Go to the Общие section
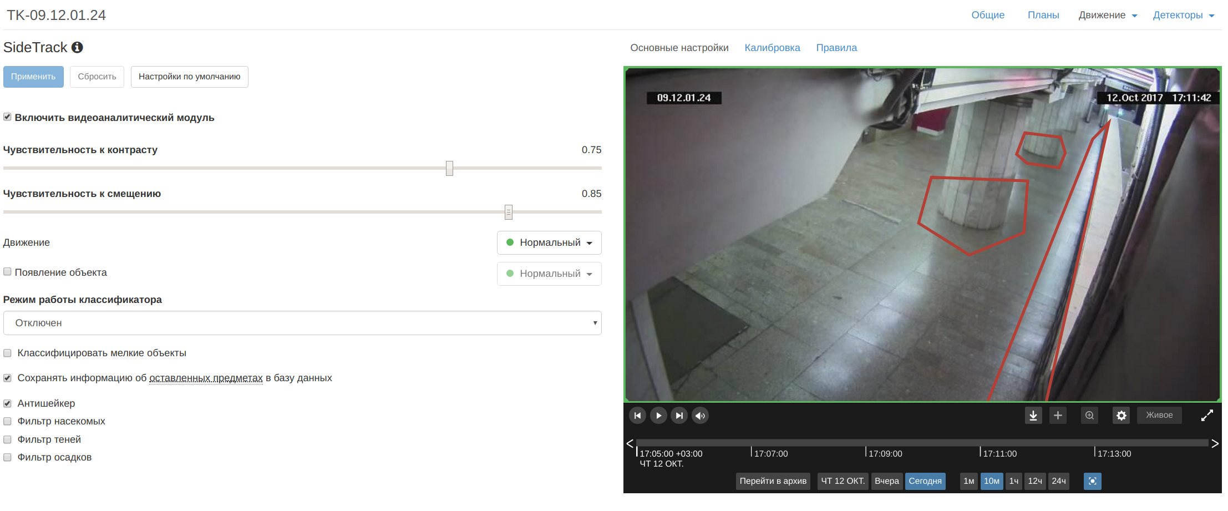Viewport: 1228px width, 511px height. click(988, 15)
